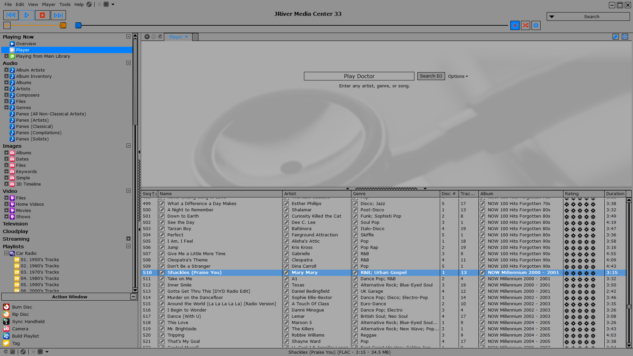633x356 pixels.
Task: Go back using the view back arrow
Action: [x=147, y=37]
